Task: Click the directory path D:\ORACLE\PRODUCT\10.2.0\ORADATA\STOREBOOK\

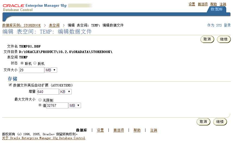Action: (x=66, y=52)
